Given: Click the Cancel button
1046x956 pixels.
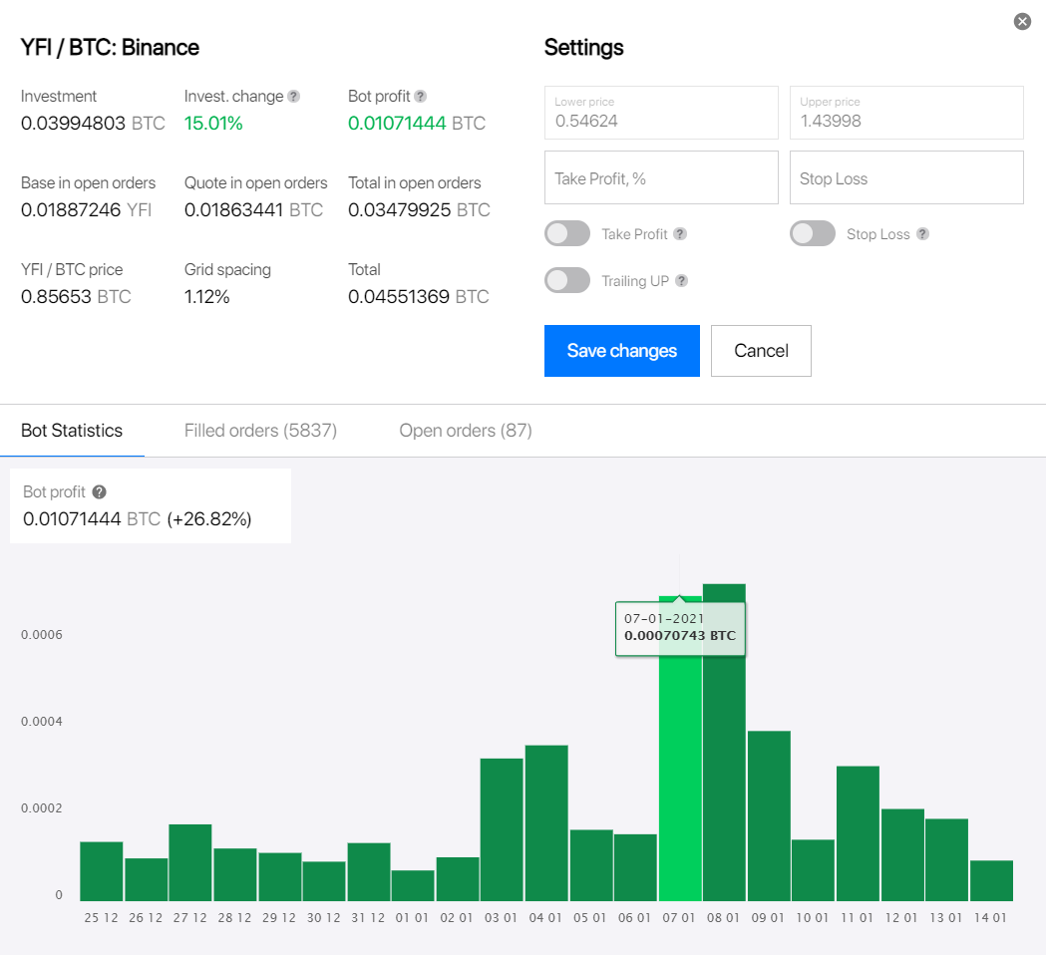Looking at the screenshot, I should click(x=761, y=351).
